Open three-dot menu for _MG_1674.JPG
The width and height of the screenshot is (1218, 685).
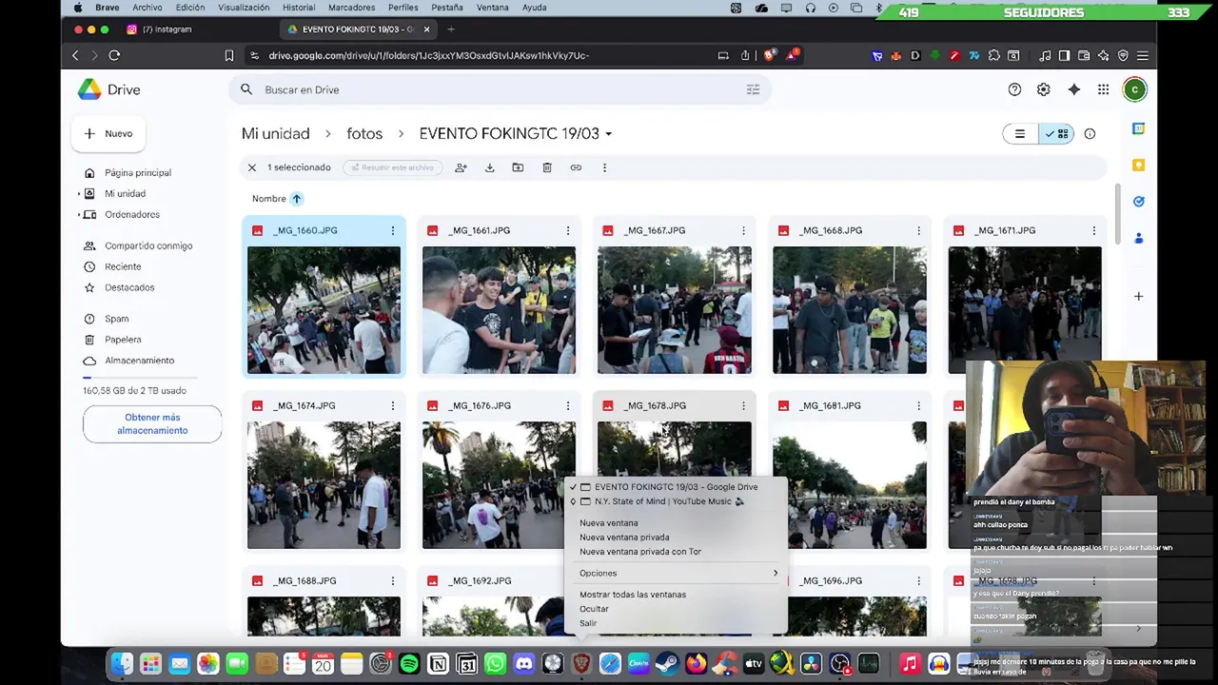point(392,405)
